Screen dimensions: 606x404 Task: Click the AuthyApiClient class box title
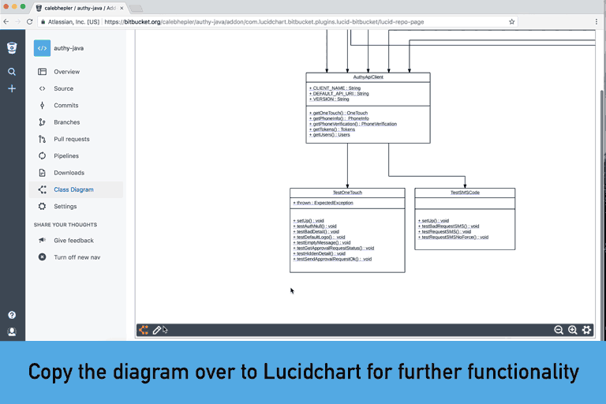[x=368, y=77]
